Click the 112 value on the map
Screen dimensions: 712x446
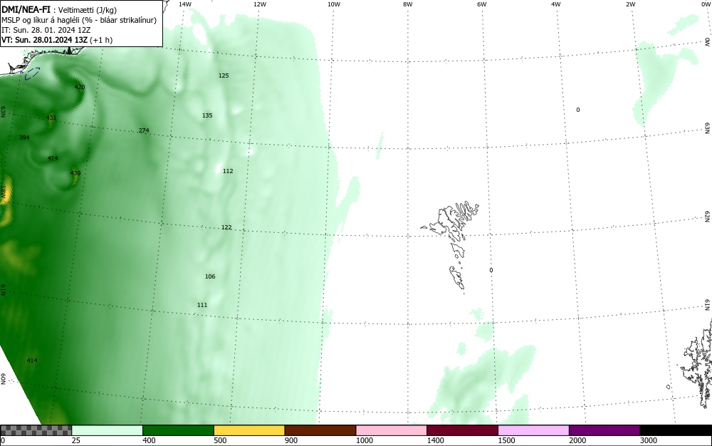228,171
